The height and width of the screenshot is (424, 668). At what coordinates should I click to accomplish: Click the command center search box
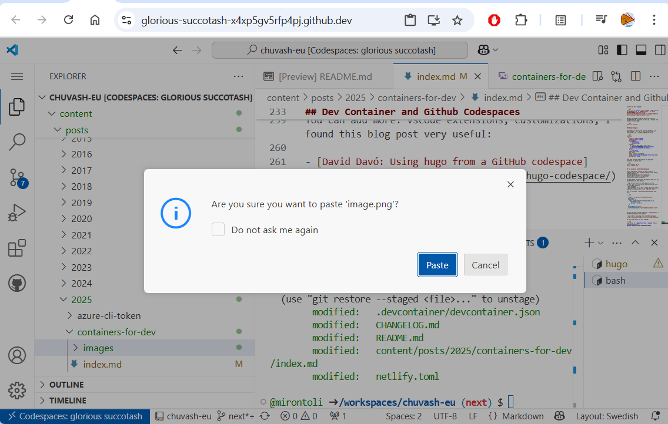click(x=339, y=50)
